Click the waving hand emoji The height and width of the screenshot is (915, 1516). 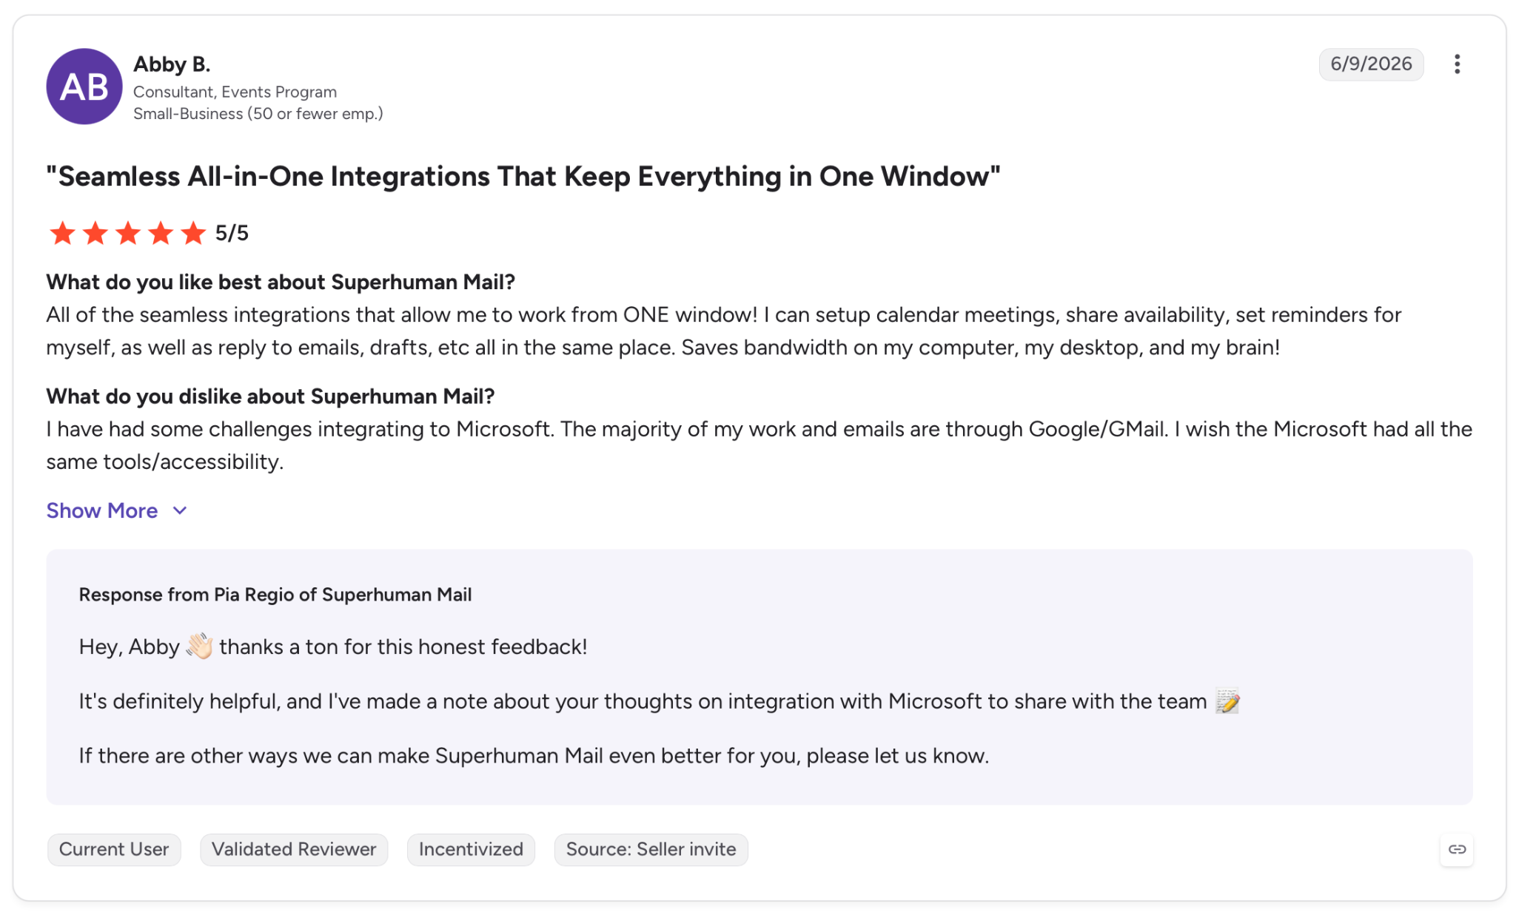pyautogui.click(x=199, y=646)
